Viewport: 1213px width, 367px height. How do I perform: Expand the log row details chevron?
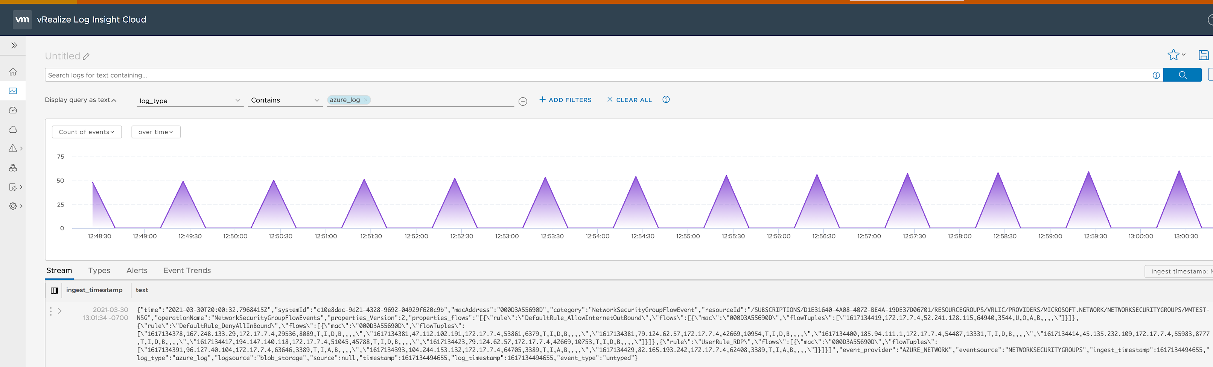coord(60,311)
